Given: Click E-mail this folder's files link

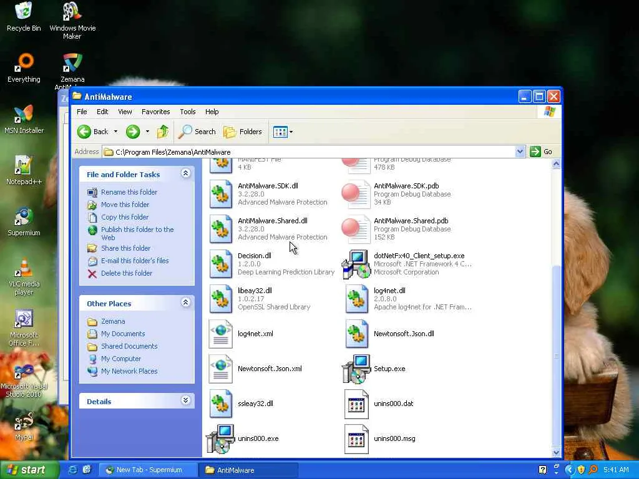Looking at the screenshot, I should [x=135, y=261].
